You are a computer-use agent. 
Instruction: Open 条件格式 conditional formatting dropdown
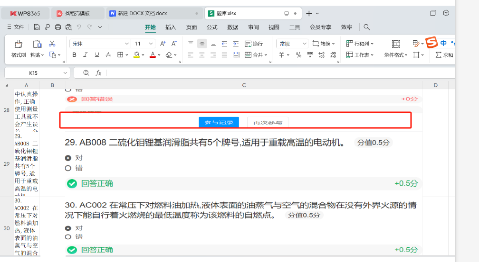tap(395, 55)
